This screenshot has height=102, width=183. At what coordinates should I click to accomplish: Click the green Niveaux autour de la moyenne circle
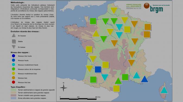pyautogui.click(x=13, y=69)
